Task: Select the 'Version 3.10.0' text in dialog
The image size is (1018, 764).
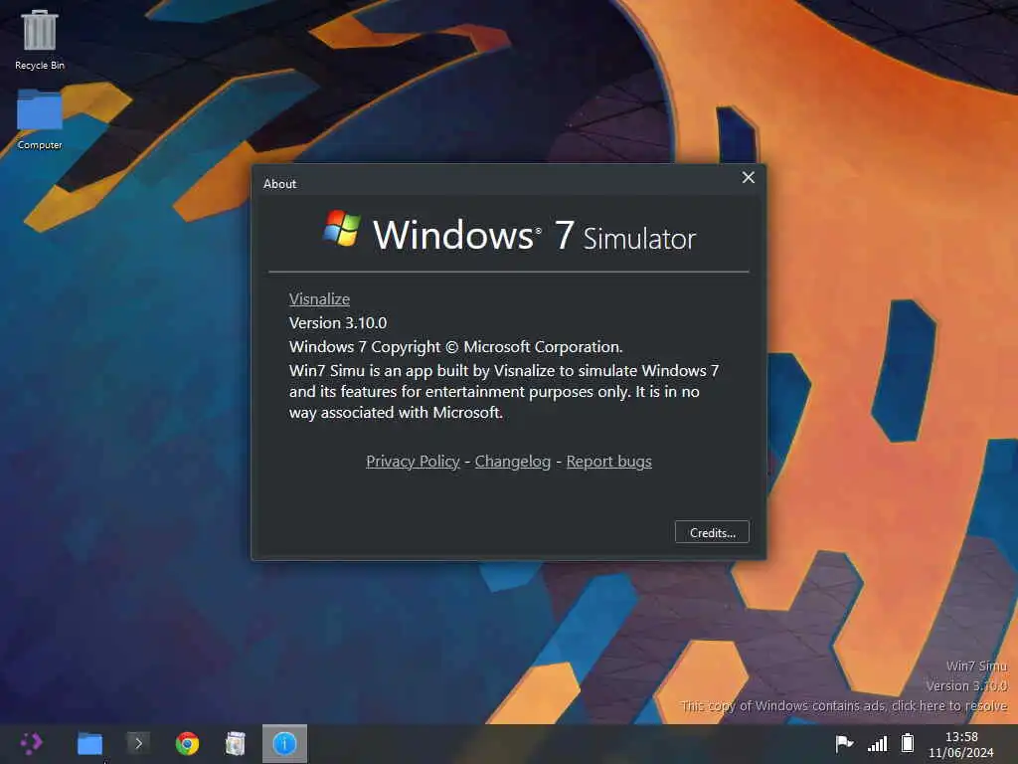Action: (x=338, y=323)
